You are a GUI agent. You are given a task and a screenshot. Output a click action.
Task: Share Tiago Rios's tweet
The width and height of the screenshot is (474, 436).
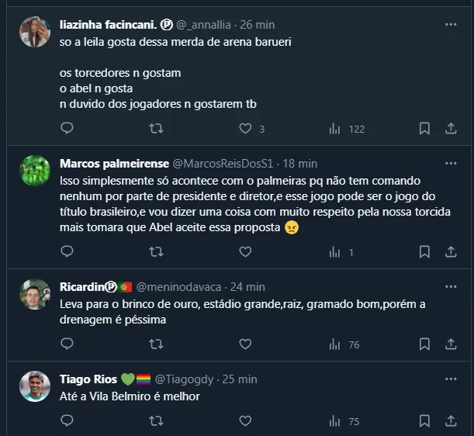(451, 421)
